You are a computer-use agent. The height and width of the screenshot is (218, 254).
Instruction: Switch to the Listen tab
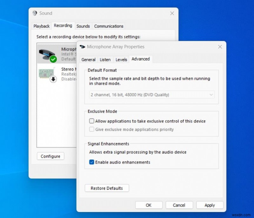105,60
